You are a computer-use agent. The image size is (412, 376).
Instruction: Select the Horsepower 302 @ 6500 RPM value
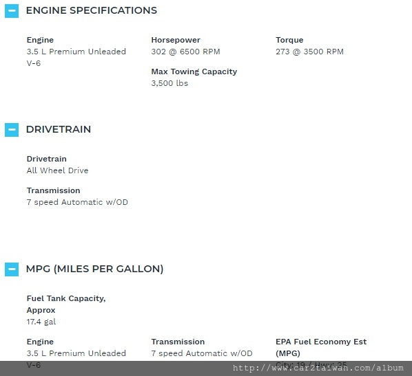click(185, 52)
